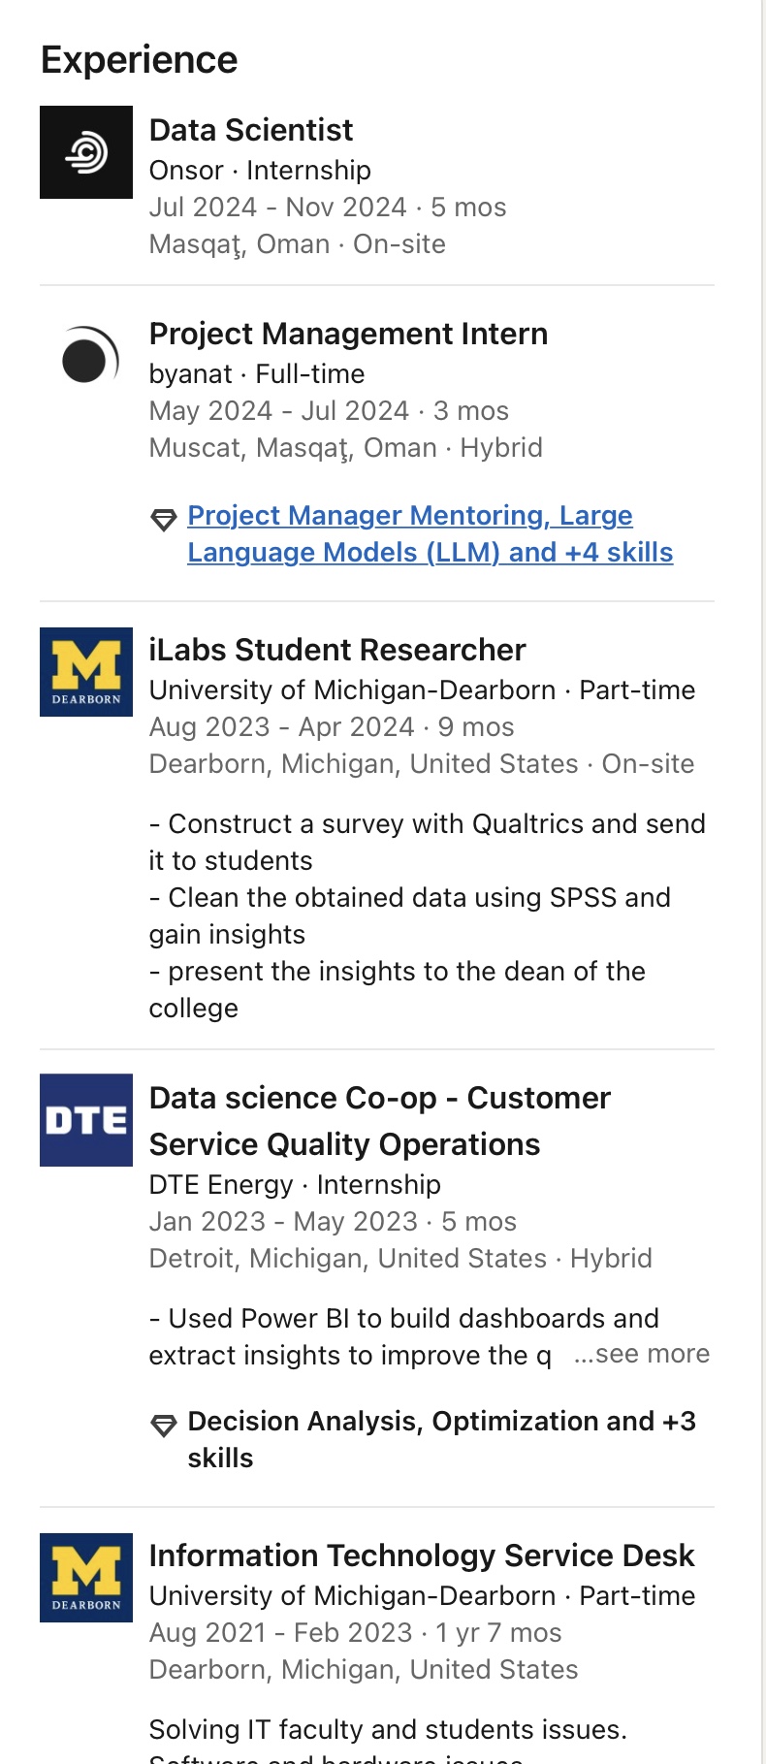
Task: Click the University of Michigan-Dearborn logo beside iLabs Student Researcher
Action: click(86, 672)
